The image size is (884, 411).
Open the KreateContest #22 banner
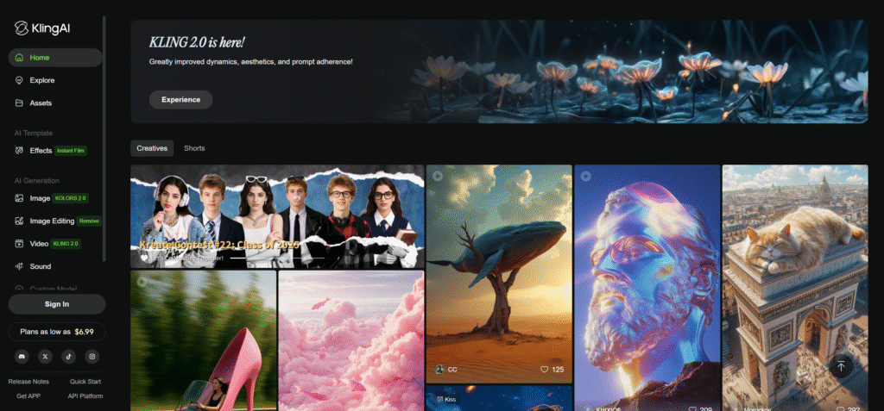[x=277, y=216]
